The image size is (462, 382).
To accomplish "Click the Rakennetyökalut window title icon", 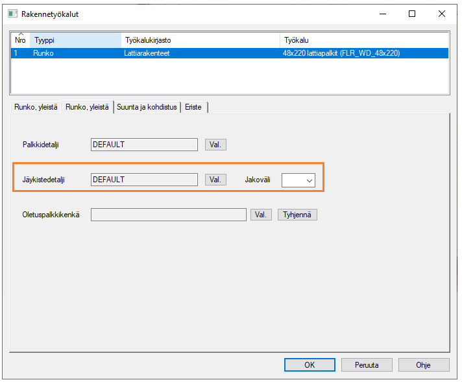I will point(12,14).
